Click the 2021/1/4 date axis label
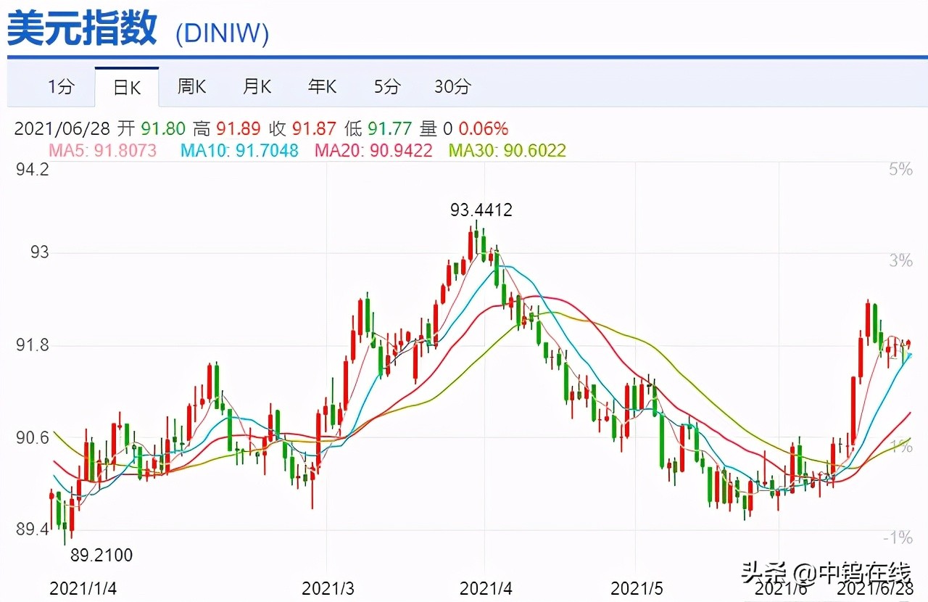The width and height of the screenshot is (928, 602). pos(82,588)
